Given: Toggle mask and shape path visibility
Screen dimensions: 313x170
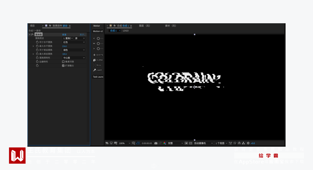Looking at the screenshot, I should click(x=116, y=143).
